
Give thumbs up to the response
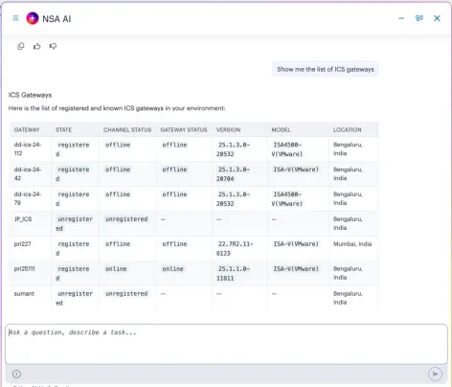[x=37, y=46]
